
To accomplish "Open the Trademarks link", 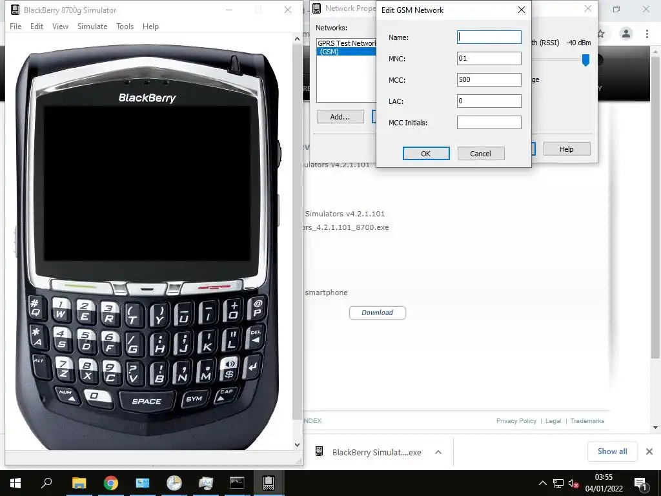I will pyautogui.click(x=587, y=421).
